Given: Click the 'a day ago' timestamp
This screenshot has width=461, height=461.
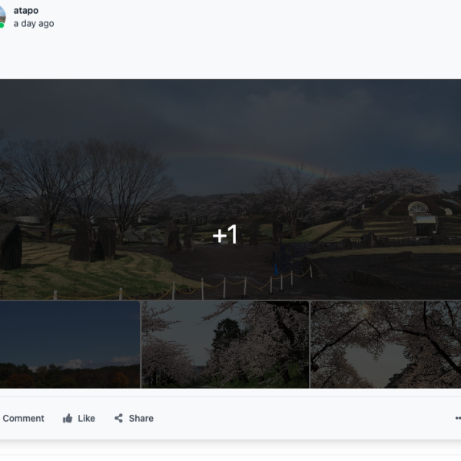Looking at the screenshot, I should pyautogui.click(x=34, y=24).
